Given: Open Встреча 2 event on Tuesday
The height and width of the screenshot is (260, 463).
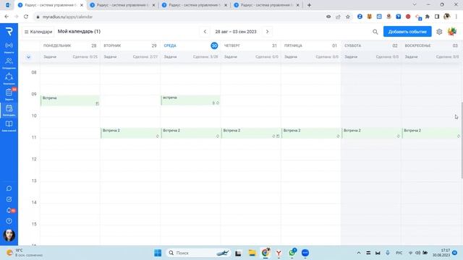Looking at the screenshot, I should (130, 133).
